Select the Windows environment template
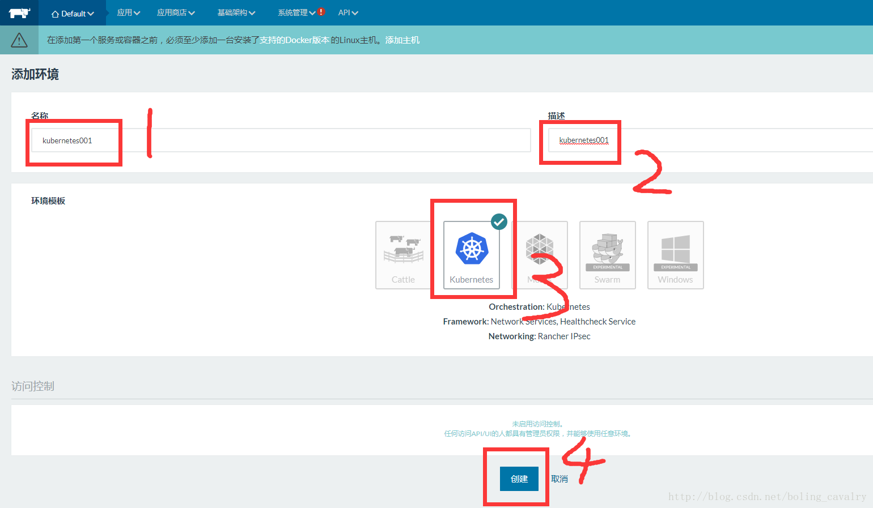This screenshot has width=873, height=508. coord(676,255)
